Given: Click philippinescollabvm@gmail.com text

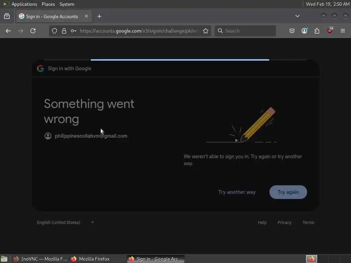Looking at the screenshot, I should [x=91, y=136].
